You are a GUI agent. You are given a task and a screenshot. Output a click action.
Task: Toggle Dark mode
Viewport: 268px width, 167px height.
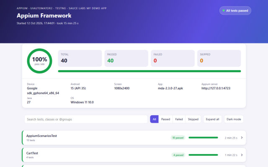tap(234, 119)
